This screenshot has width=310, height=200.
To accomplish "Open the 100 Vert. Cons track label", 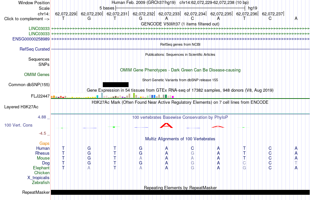I will 18,125.
